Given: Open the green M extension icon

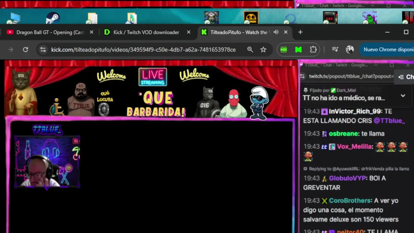Looking at the screenshot, I should coord(298,50).
